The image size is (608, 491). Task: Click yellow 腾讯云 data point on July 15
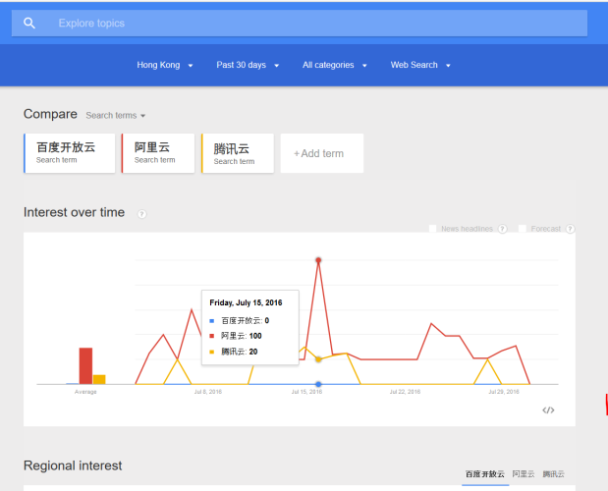(318, 359)
